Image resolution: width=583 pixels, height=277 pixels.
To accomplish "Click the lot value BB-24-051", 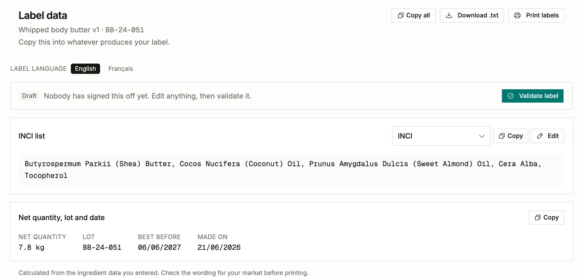I will (102, 247).
